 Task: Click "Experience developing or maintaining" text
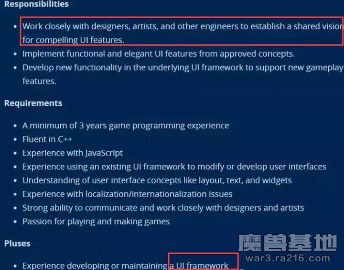pyautogui.click(x=95, y=266)
